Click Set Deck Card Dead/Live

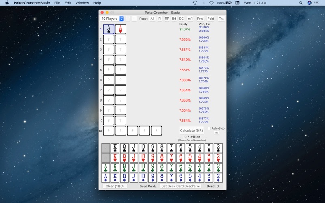click(181, 186)
